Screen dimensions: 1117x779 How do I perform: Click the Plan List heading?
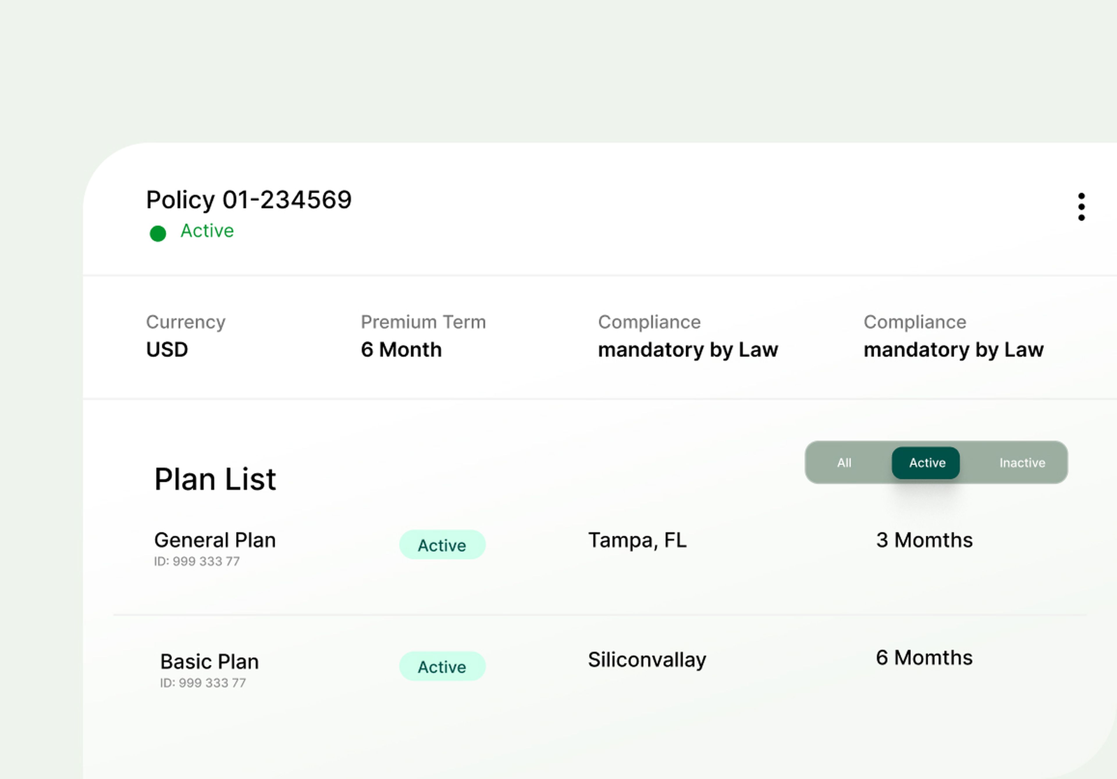click(215, 479)
